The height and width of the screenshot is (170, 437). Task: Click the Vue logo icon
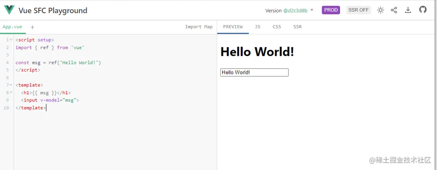coord(9,10)
